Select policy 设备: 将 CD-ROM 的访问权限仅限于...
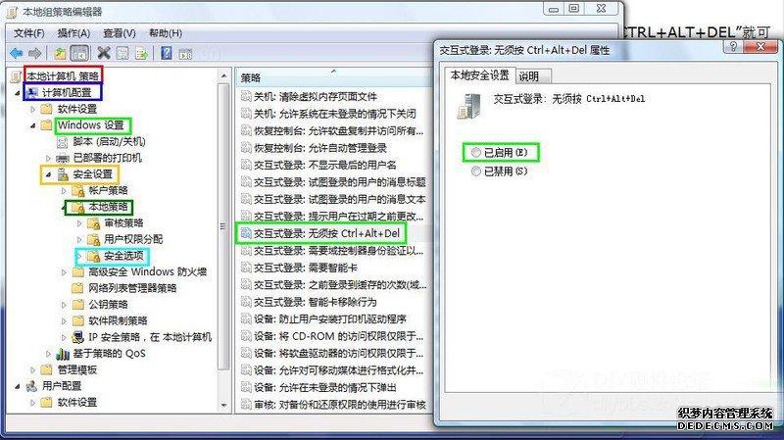This screenshot has height=440, width=784. [338, 336]
